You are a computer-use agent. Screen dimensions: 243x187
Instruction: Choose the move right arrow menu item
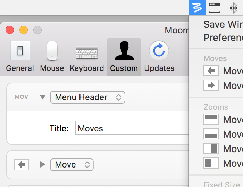click(x=222, y=85)
